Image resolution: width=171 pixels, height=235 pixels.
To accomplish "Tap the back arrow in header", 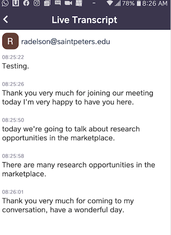I will click(6, 20).
